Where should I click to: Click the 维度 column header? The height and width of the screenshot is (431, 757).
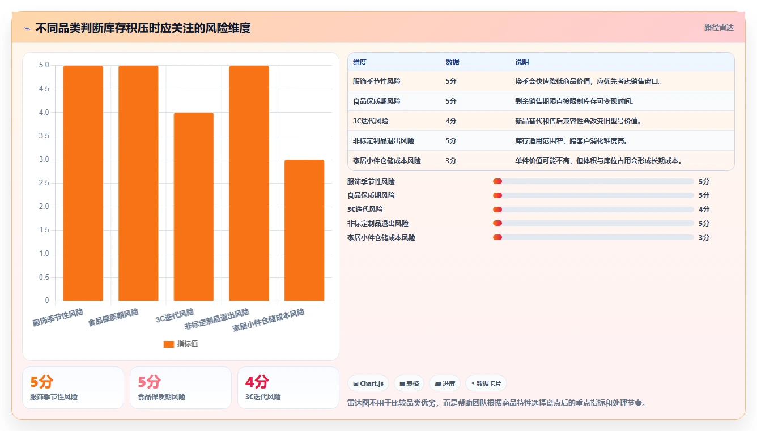point(359,62)
